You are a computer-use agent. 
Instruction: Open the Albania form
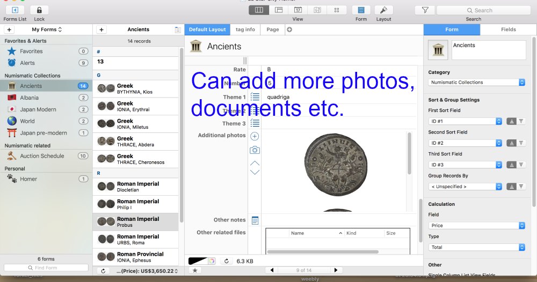(46, 98)
